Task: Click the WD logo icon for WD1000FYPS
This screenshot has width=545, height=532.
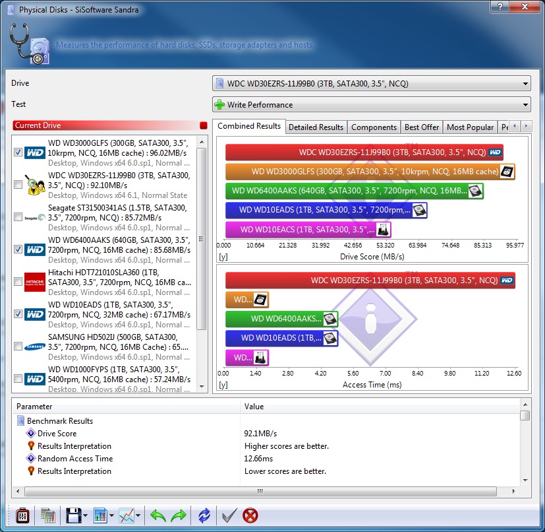Action: [x=35, y=379]
